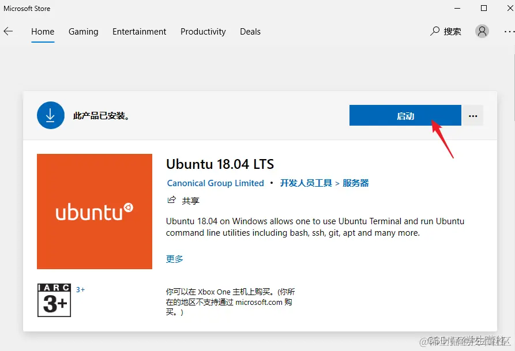Click the IARC 3+ rating badge
The height and width of the screenshot is (351, 515).
point(54,300)
